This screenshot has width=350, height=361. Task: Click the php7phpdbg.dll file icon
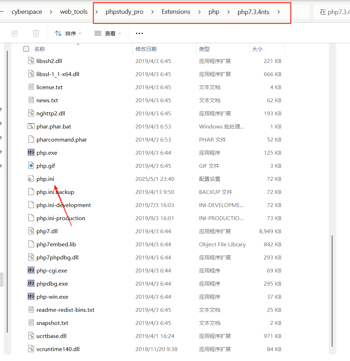[x=31, y=257]
